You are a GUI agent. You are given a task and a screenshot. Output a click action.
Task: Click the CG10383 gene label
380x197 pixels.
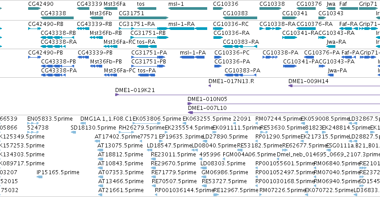pyautogui.click(x=235, y=13)
